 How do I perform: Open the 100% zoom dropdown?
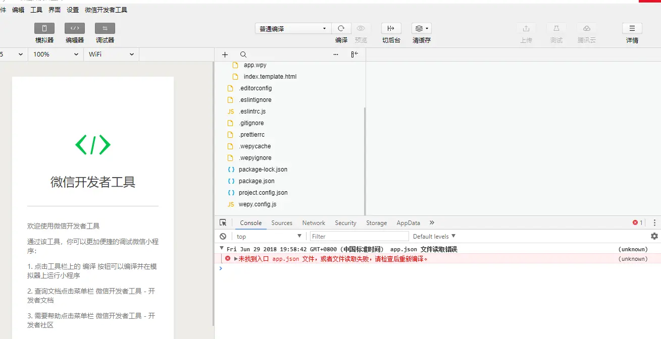pyautogui.click(x=56, y=54)
